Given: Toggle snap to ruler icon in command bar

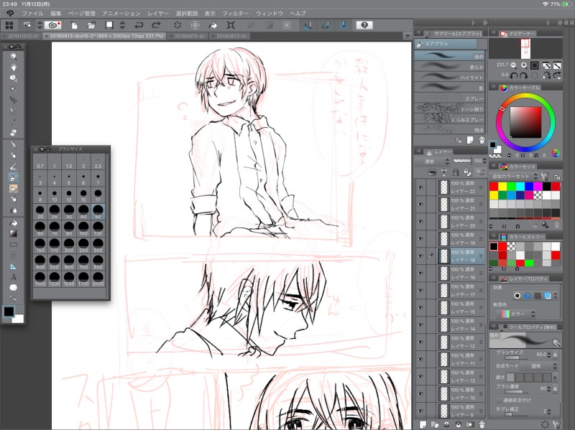Looking at the screenshot, I should click(308, 25).
